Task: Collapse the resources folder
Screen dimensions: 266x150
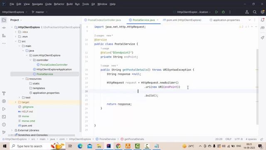Action: (x=23, y=79)
